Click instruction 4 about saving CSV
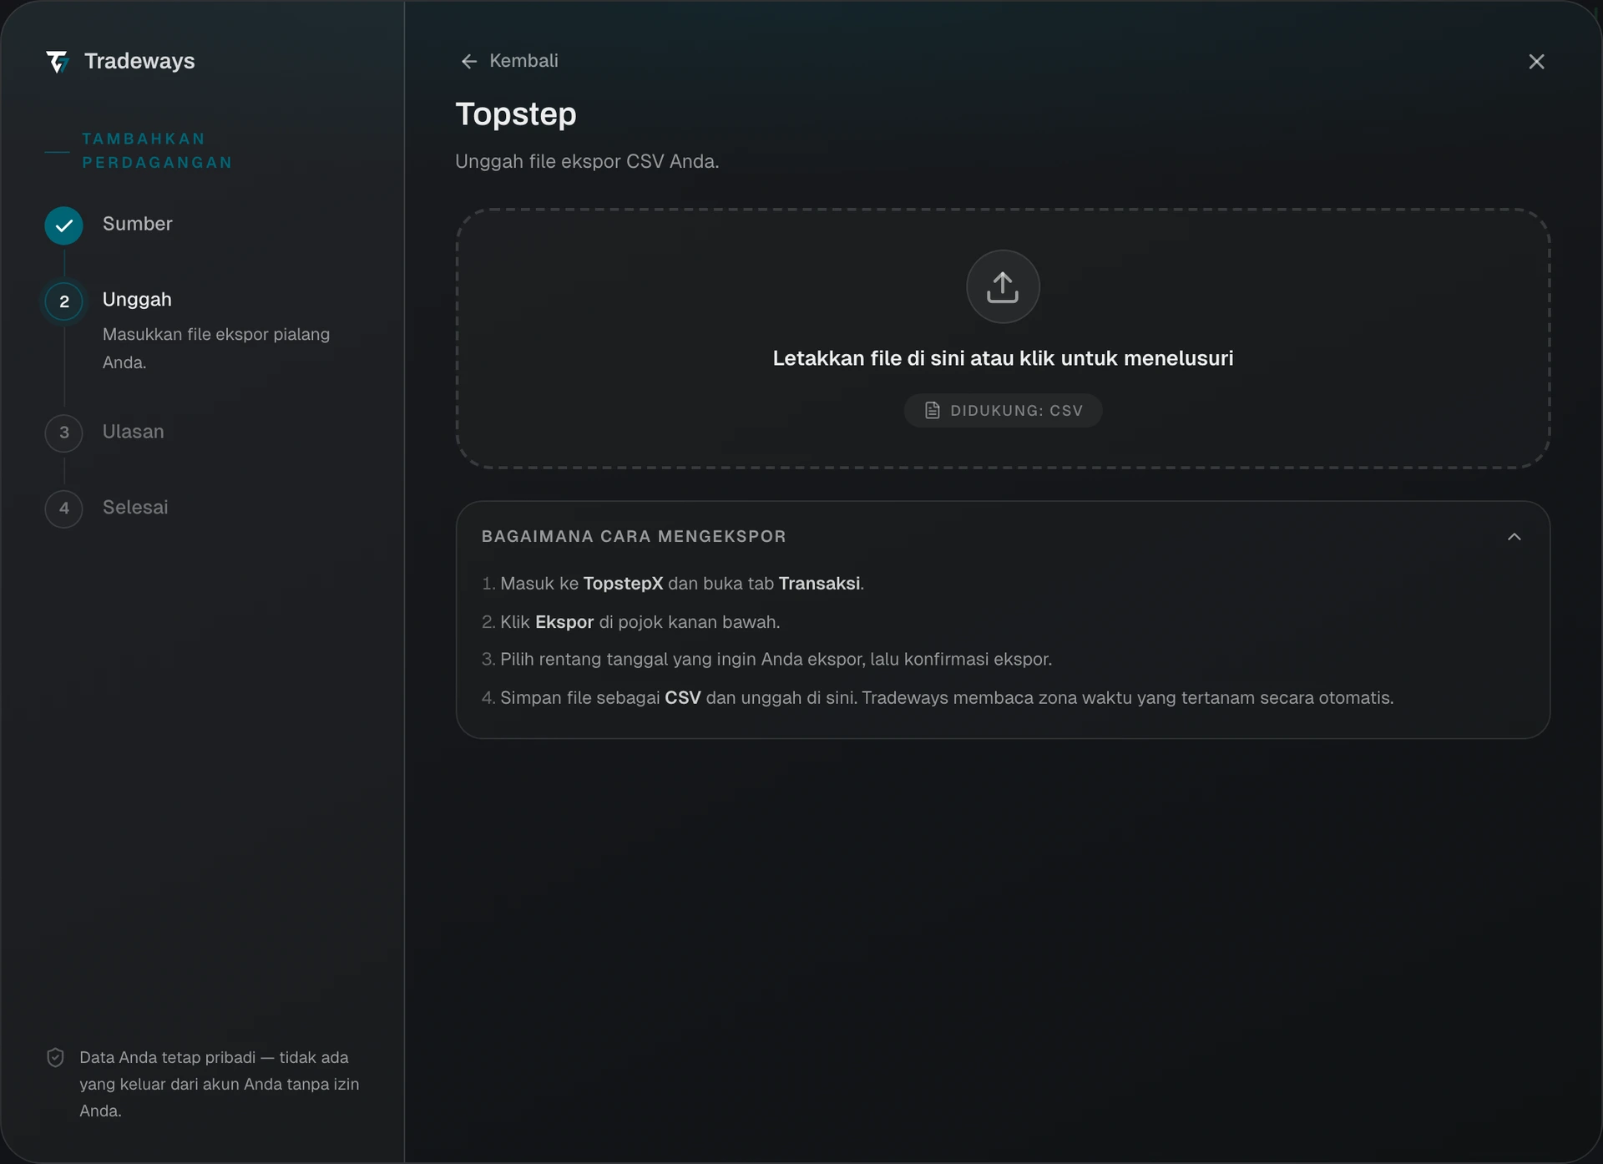This screenshot has height=1164, width=1603. tap(938, 698)
